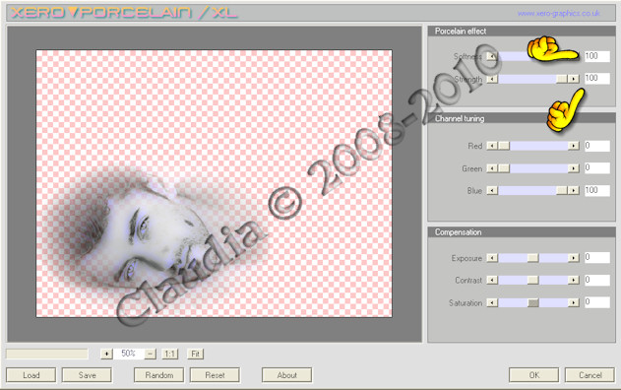
Task: Zoom in with the plus button
Action: click(x=106, y=354)
